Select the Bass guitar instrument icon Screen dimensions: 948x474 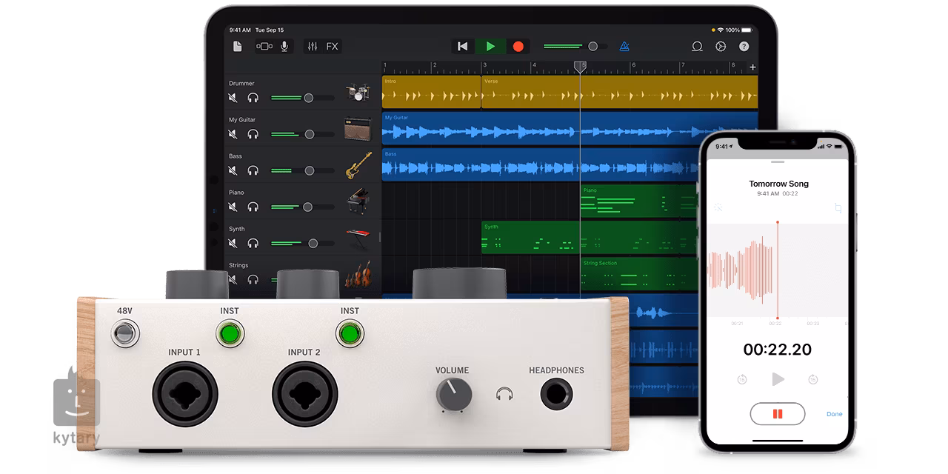tap(358, 165)
